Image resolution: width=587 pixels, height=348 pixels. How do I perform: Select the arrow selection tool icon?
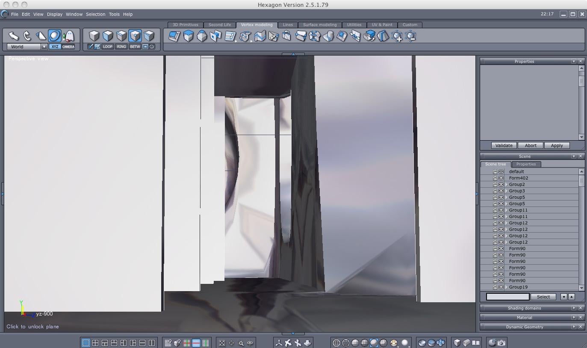point(13,36)
